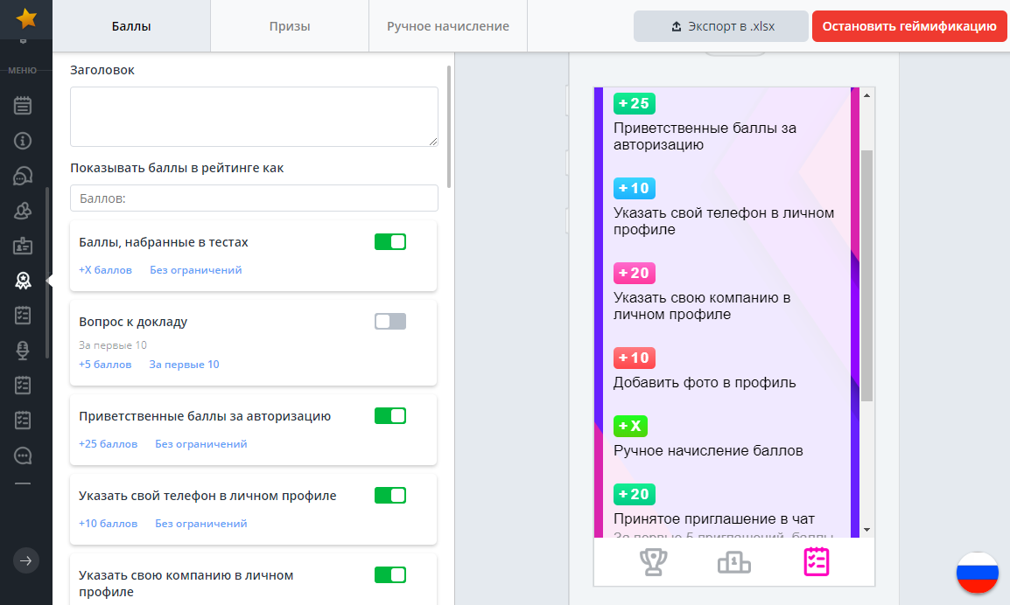This screenshot has width=1010, height=605.
Task: Open the 'Ручное начисление' tab
Action: 448,26
